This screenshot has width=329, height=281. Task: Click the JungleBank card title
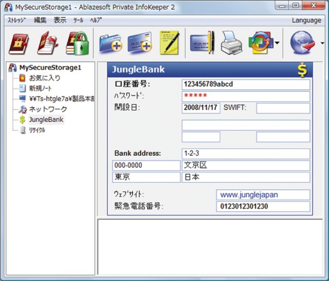click(138, 69)
